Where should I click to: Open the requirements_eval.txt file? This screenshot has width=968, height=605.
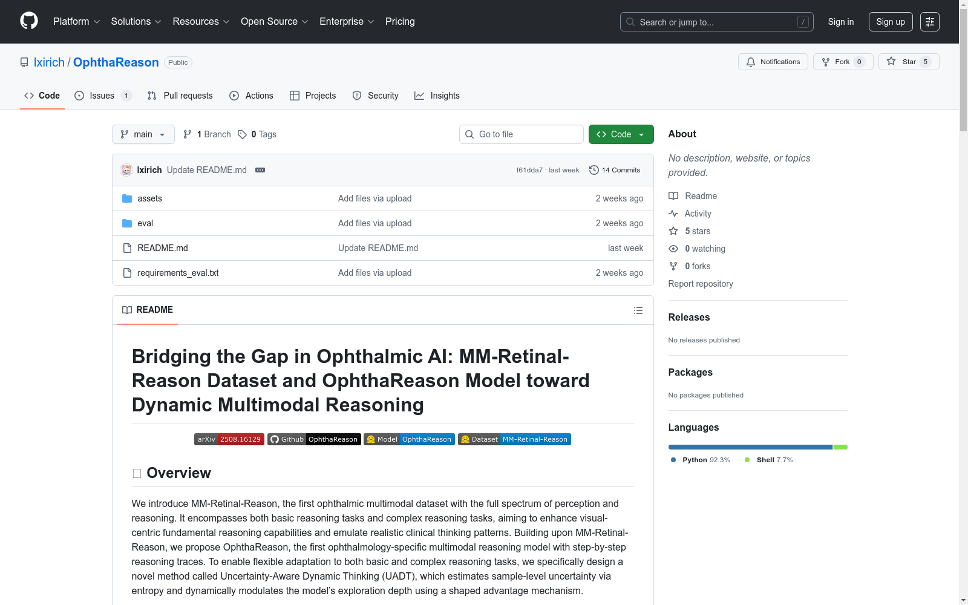point(178,273)
